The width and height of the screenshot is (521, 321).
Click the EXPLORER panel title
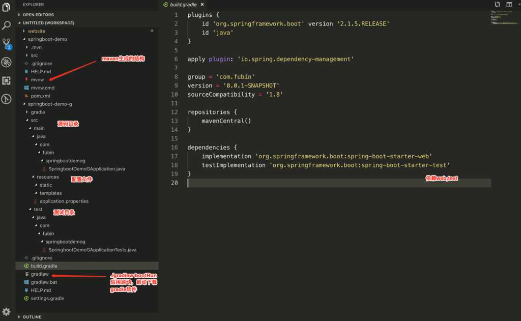(33, 5)
